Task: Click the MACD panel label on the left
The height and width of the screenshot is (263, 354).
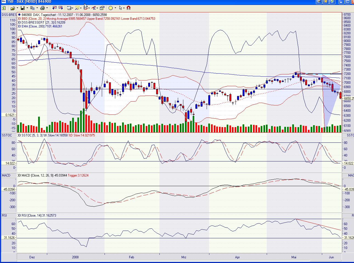Action: tap(6, 175)
